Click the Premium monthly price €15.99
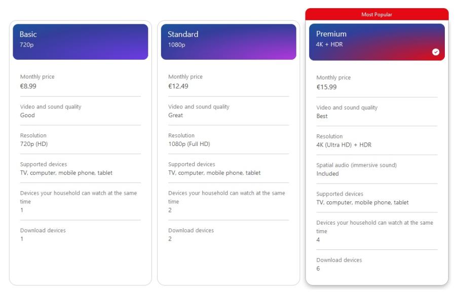The width and height of the screenshot is (456, 292). point(326,87)
